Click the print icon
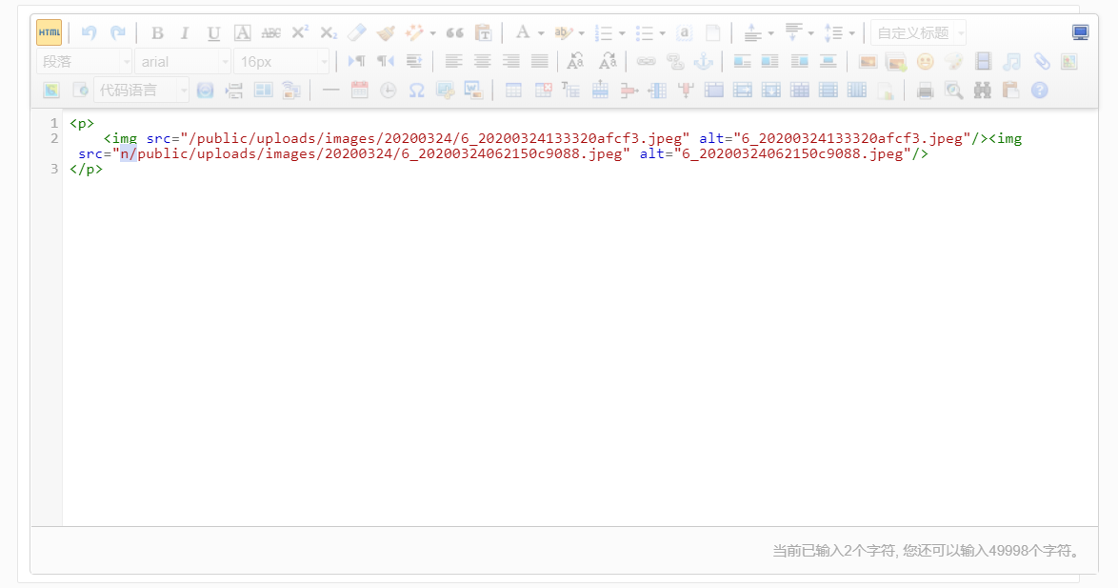The image size is (1118, 588). tap(925, 90)
